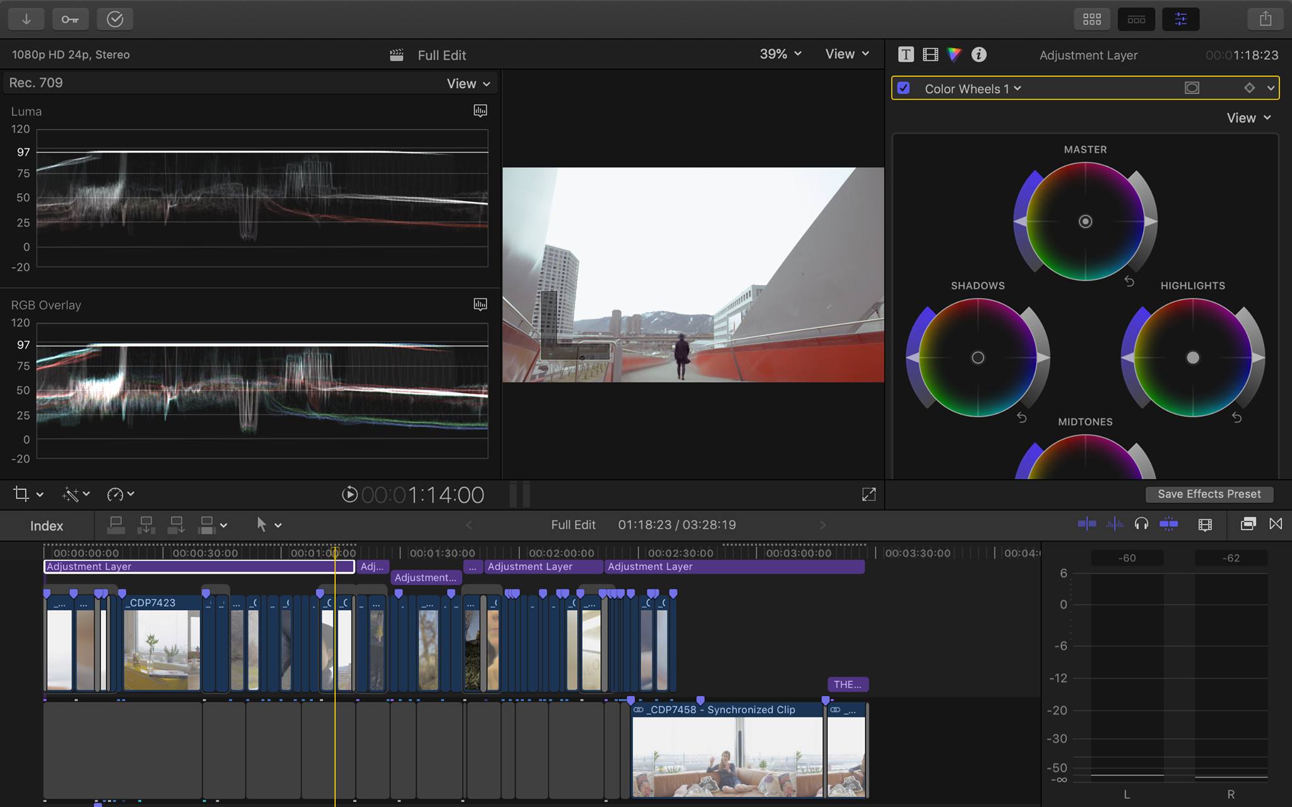Toggle audio skimming headphones icon

tap(1141, 525)
